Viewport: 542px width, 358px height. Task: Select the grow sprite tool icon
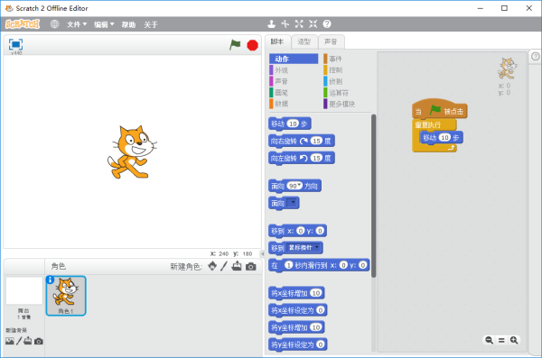299,23
